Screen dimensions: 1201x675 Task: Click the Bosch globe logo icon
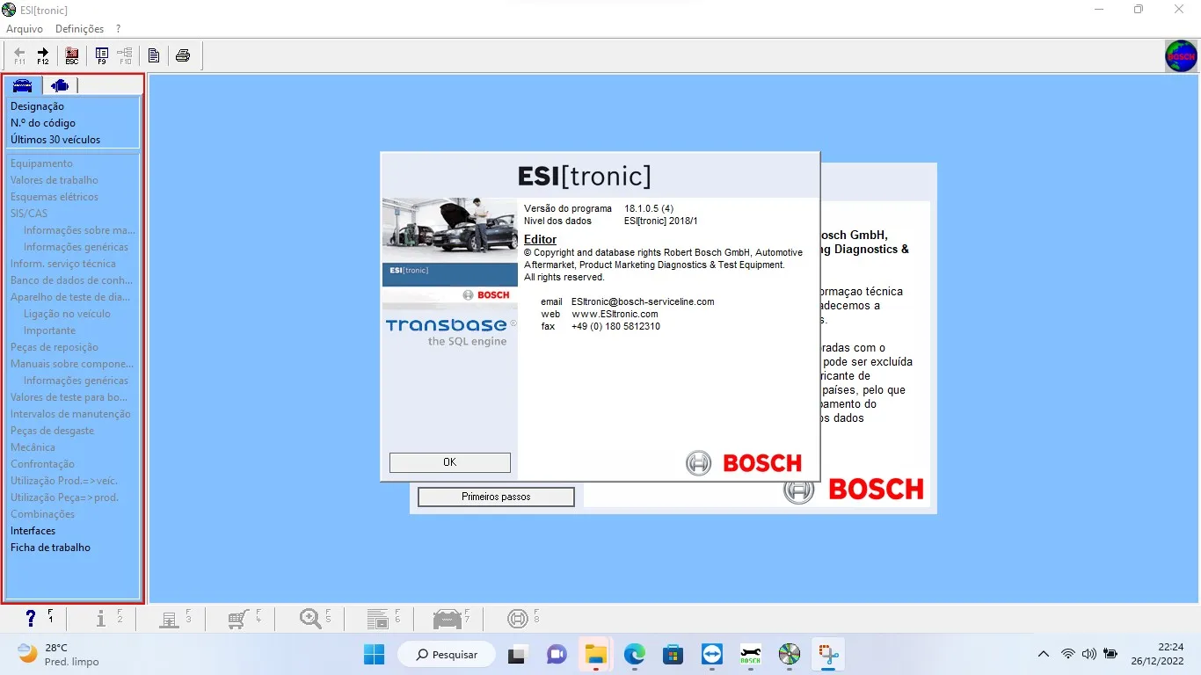pyautogui.click(x=1181, y=56)
